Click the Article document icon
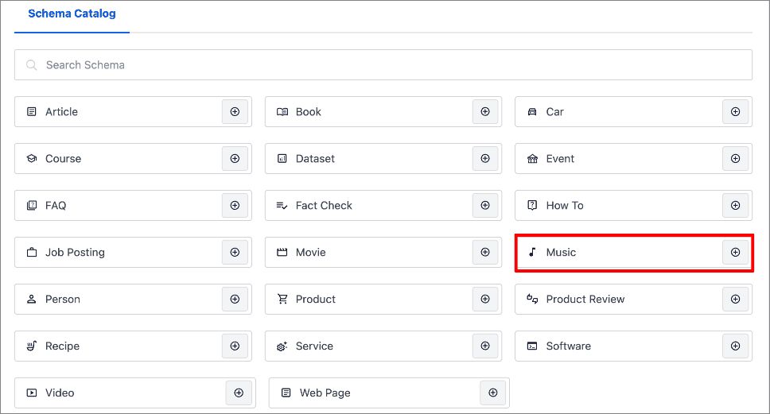Image resolution: width=770 pixels, height=414 pixels. point(32,112)
